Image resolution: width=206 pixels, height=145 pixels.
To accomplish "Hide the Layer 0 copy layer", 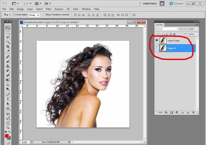I will click(x=157, y=40).
